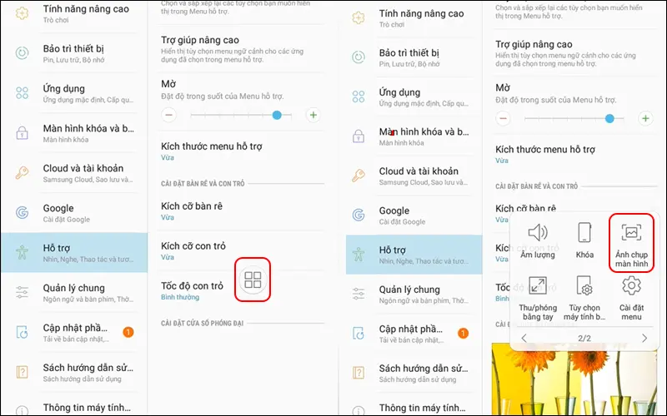The width and height of the screenshot is (667, 416).
Task: Open Bảo trì thiết bị settings in left screenshot
Action: [74, 53]
